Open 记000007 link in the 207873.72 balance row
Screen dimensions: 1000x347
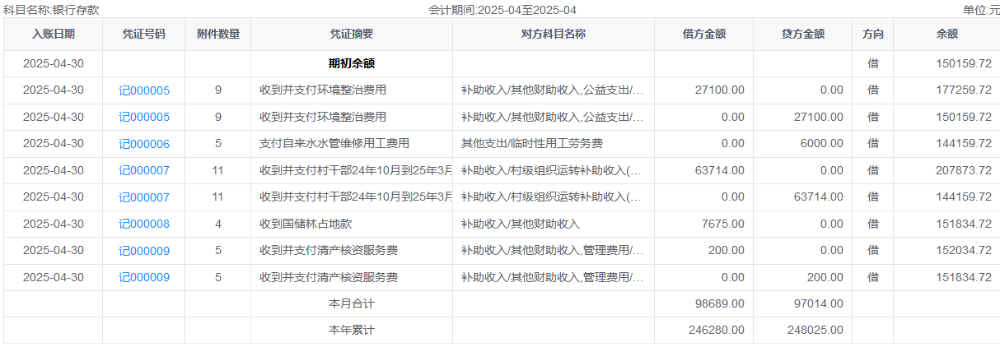tap(144, 170)
